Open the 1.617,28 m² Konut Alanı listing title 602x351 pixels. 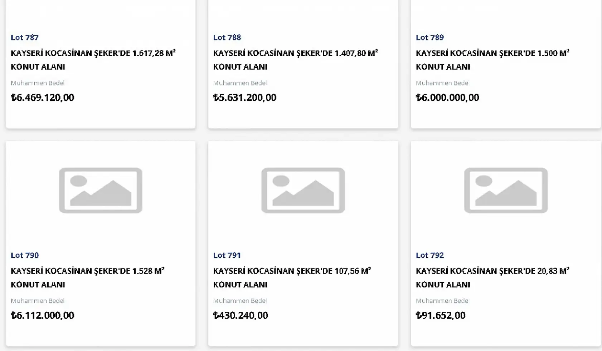pos(93,60)
